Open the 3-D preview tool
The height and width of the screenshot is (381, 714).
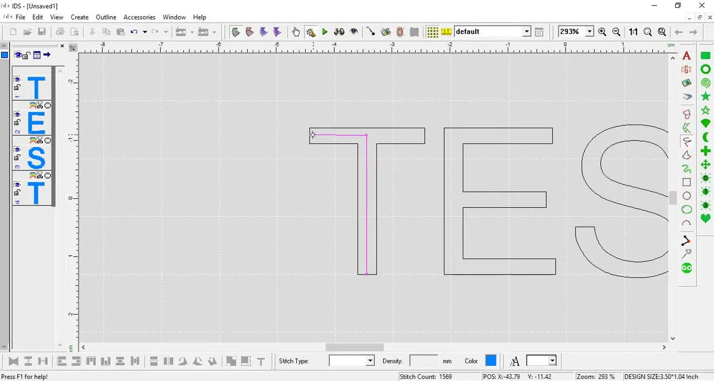(x=339, y=32)
